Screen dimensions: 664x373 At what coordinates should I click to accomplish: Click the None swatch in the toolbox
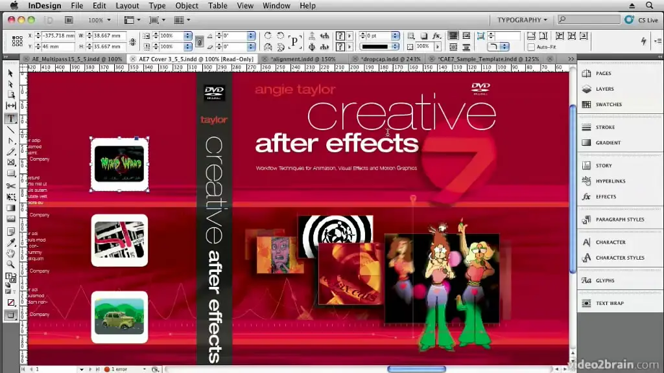point(10,303)
